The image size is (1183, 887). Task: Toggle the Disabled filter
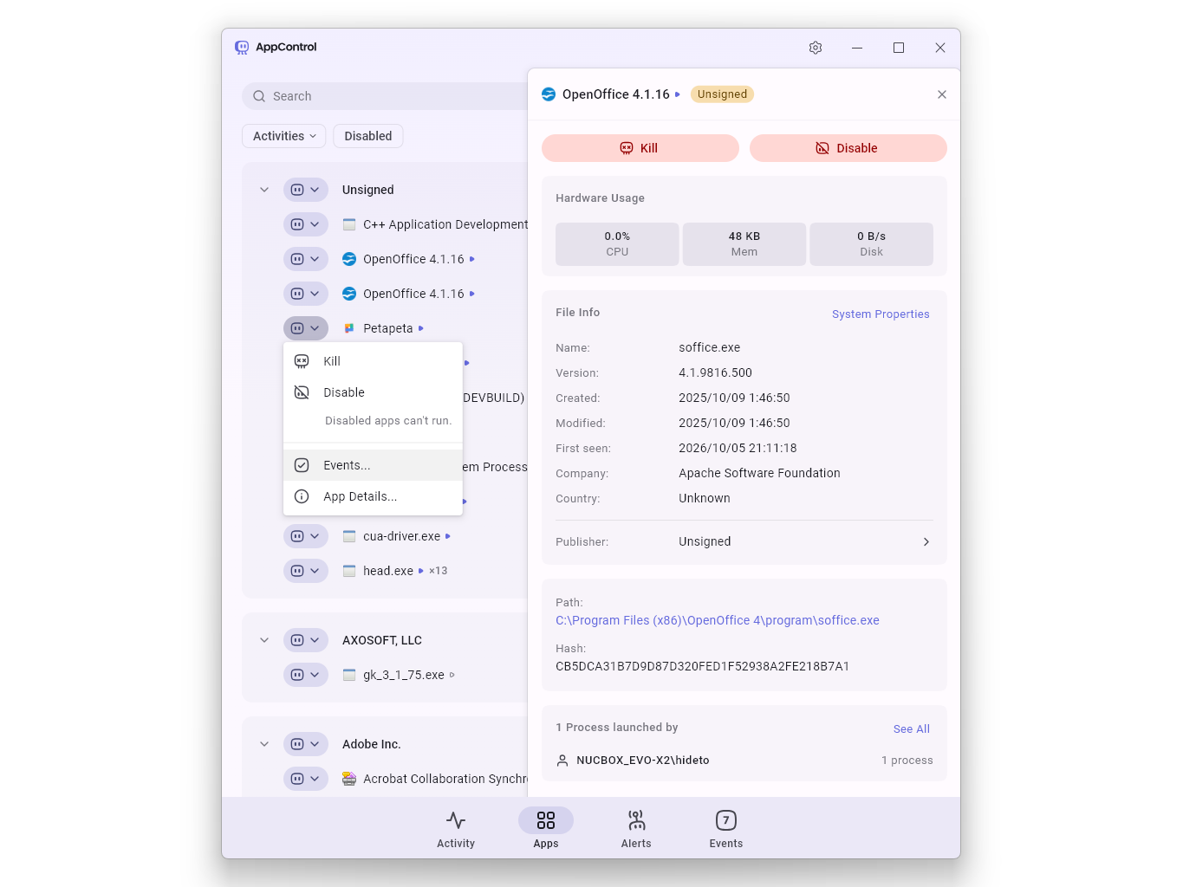pyautogui.click(x=368, y=136)
